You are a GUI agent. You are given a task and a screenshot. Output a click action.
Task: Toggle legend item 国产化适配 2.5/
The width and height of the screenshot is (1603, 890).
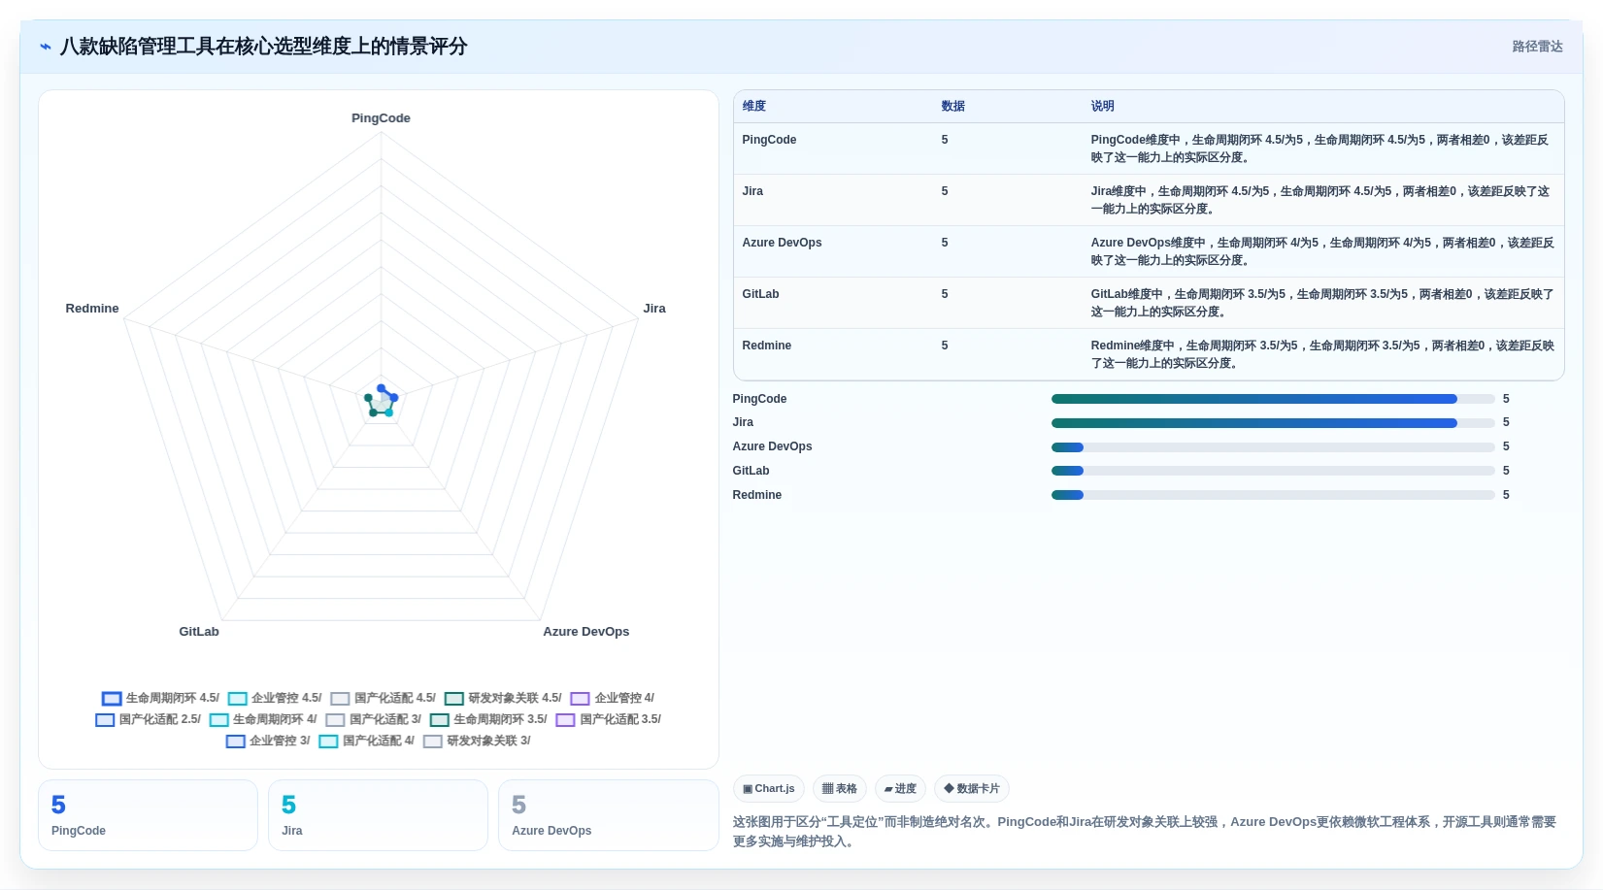(149, 719)
